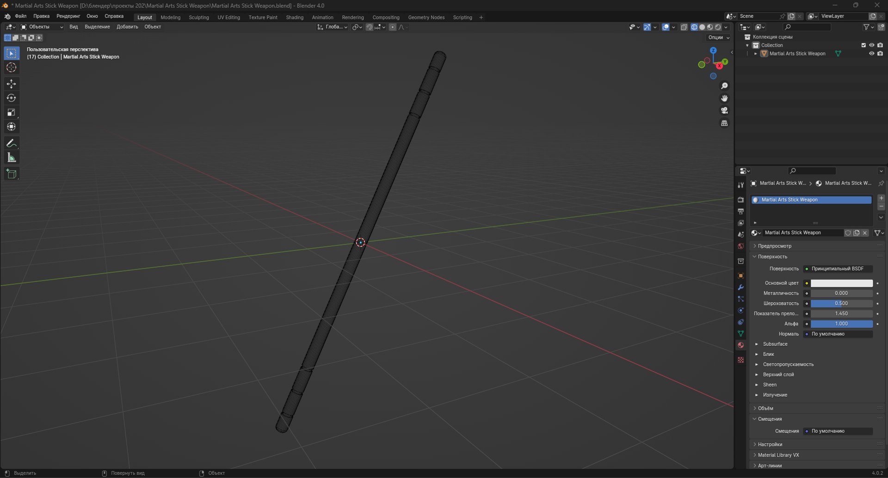Image resolution: width=888 pixels, height=478 pixels.
Task: Toggle Collection viewport visibility eye
Action: click(871, 45)
